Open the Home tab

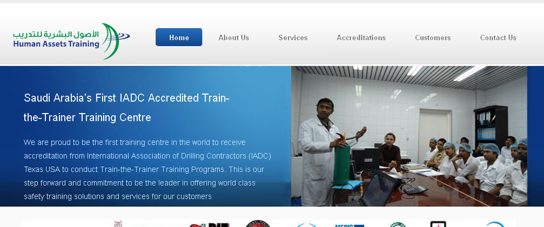coord(179,37)
